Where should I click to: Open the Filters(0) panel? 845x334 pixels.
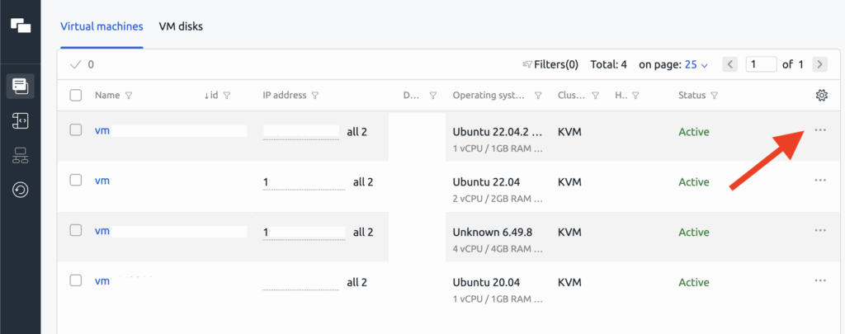(550, 64)
